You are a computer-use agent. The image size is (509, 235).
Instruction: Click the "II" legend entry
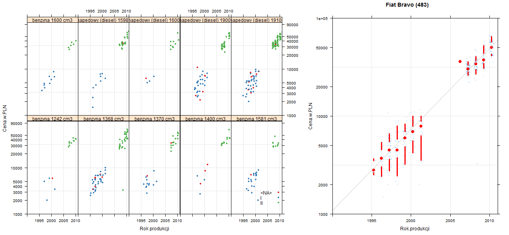click(262, 203)
